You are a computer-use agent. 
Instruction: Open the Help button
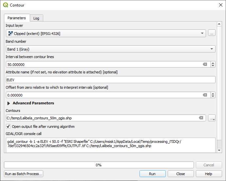coord(209,174)
